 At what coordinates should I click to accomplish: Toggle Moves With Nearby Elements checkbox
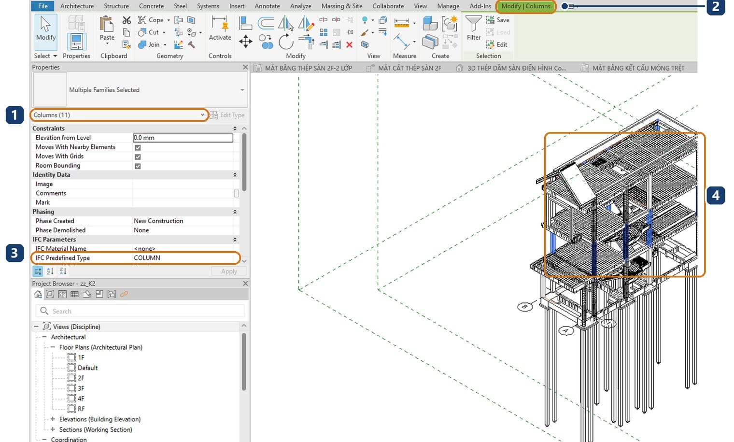coord(138,147)
